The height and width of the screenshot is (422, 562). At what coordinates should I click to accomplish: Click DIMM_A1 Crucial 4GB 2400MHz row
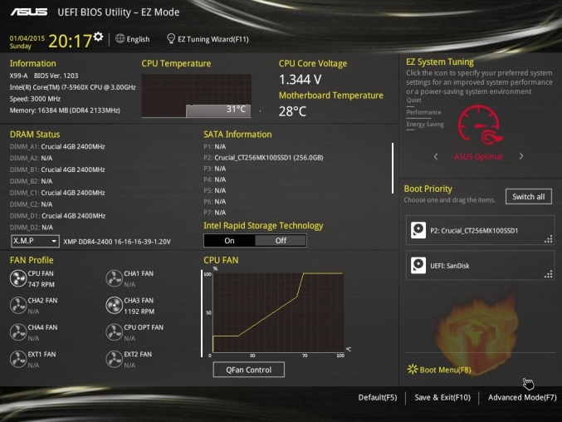(57, 147)
